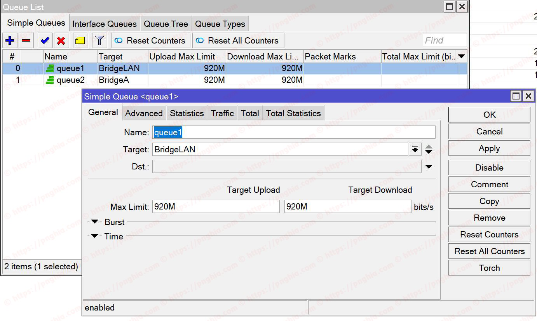Reset Counters in Queue List toolbar
The height and width of the screenshot is (321, 537).
tap(151, 40)
